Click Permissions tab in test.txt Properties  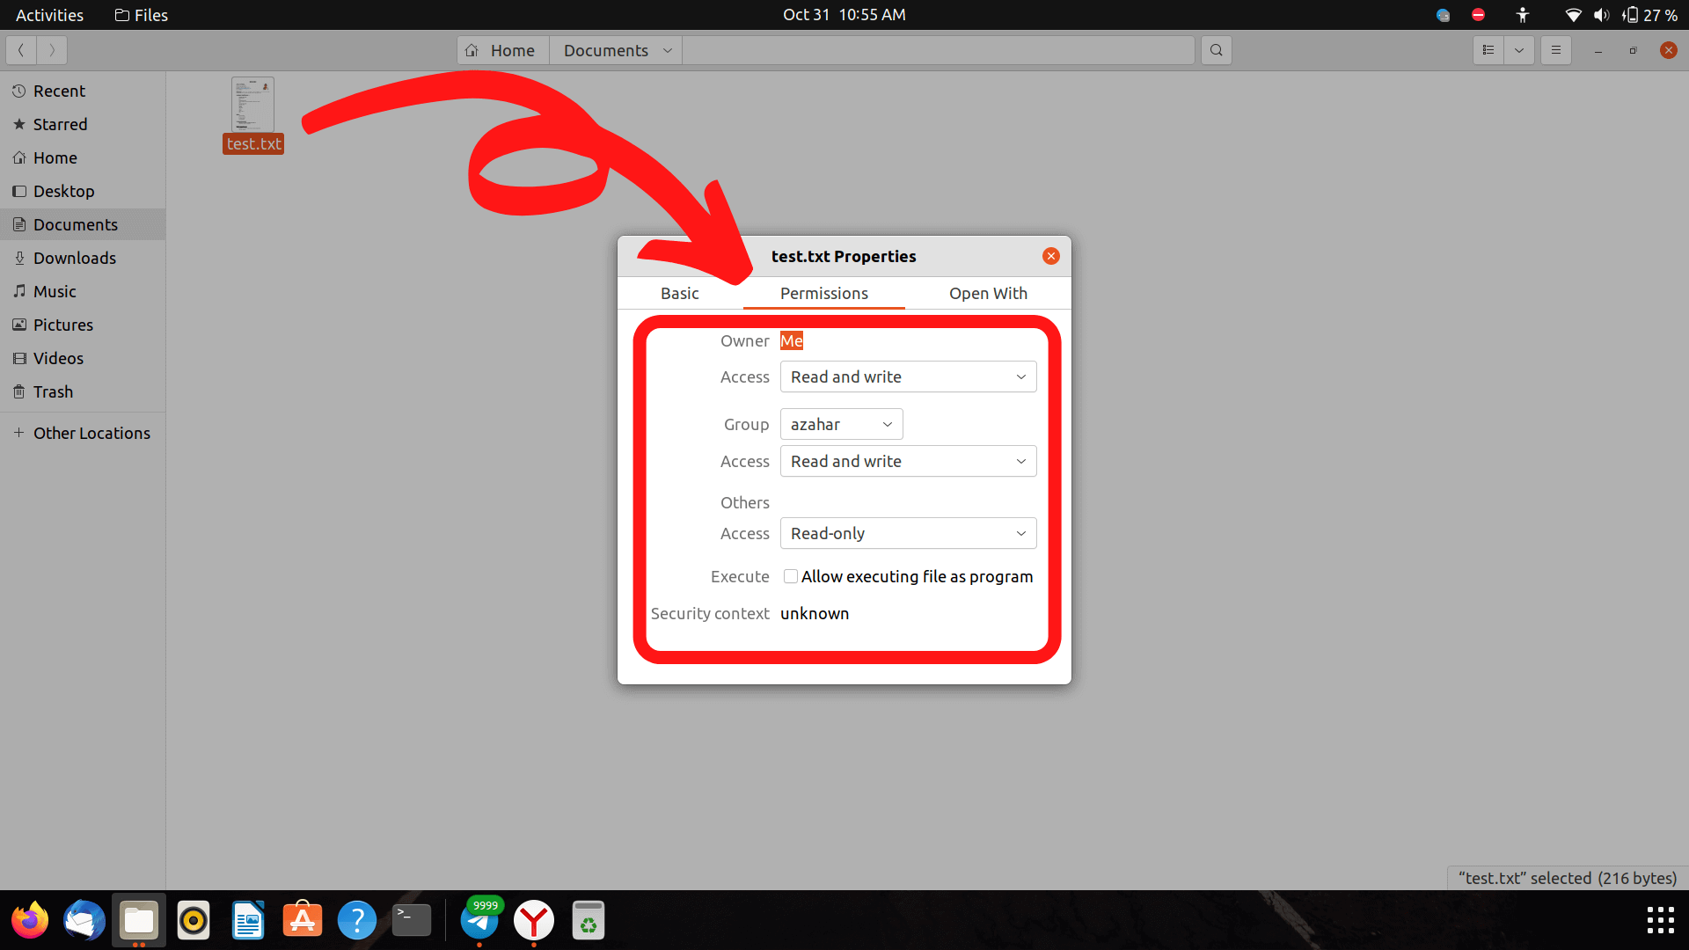coord(823,292)
